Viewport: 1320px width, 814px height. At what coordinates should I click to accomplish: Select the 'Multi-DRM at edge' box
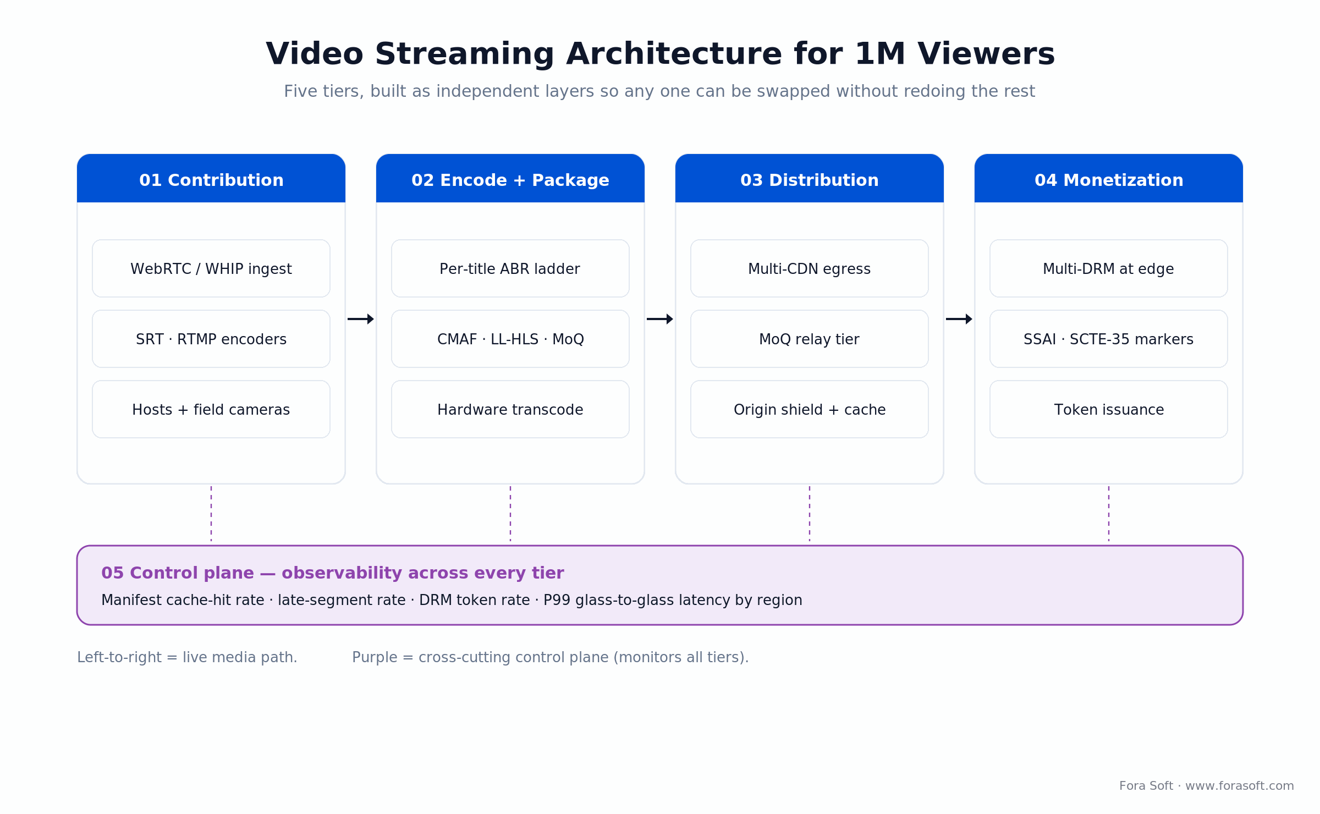click(1109, 268)
